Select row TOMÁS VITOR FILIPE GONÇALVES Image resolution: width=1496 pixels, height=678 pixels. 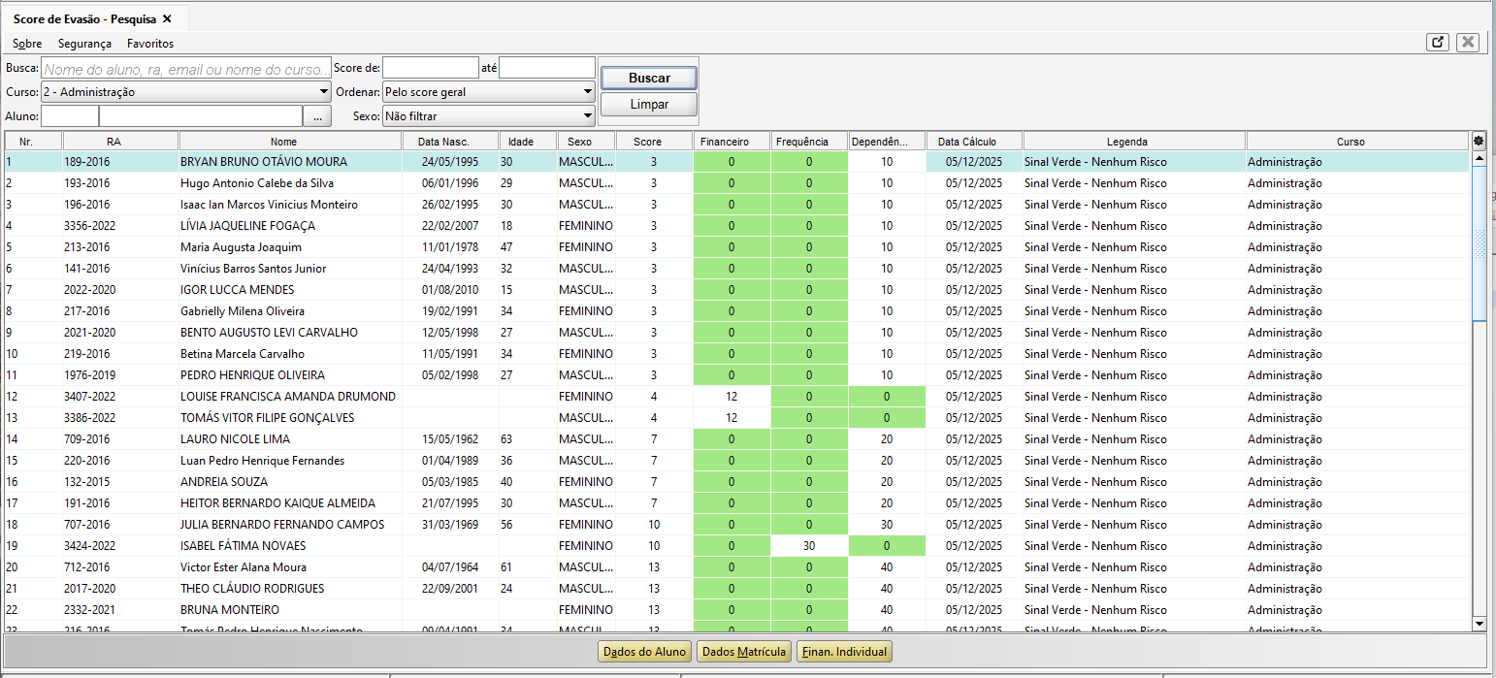(x=737, y=418)
